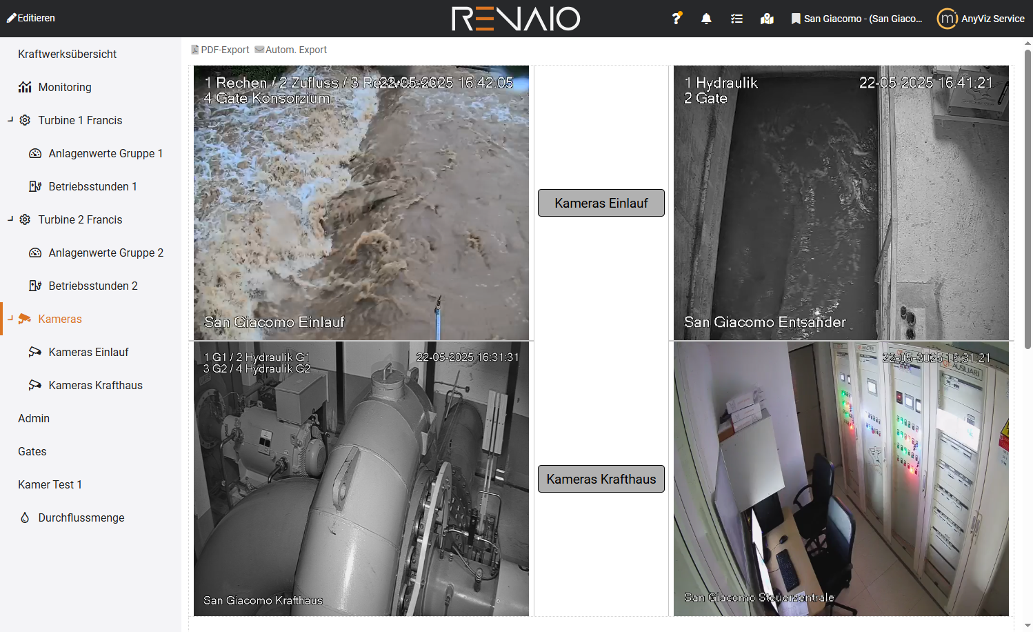Click the Kameras Einlauf button
This screenshot has width=1033, height=632.
pos(601,202)
